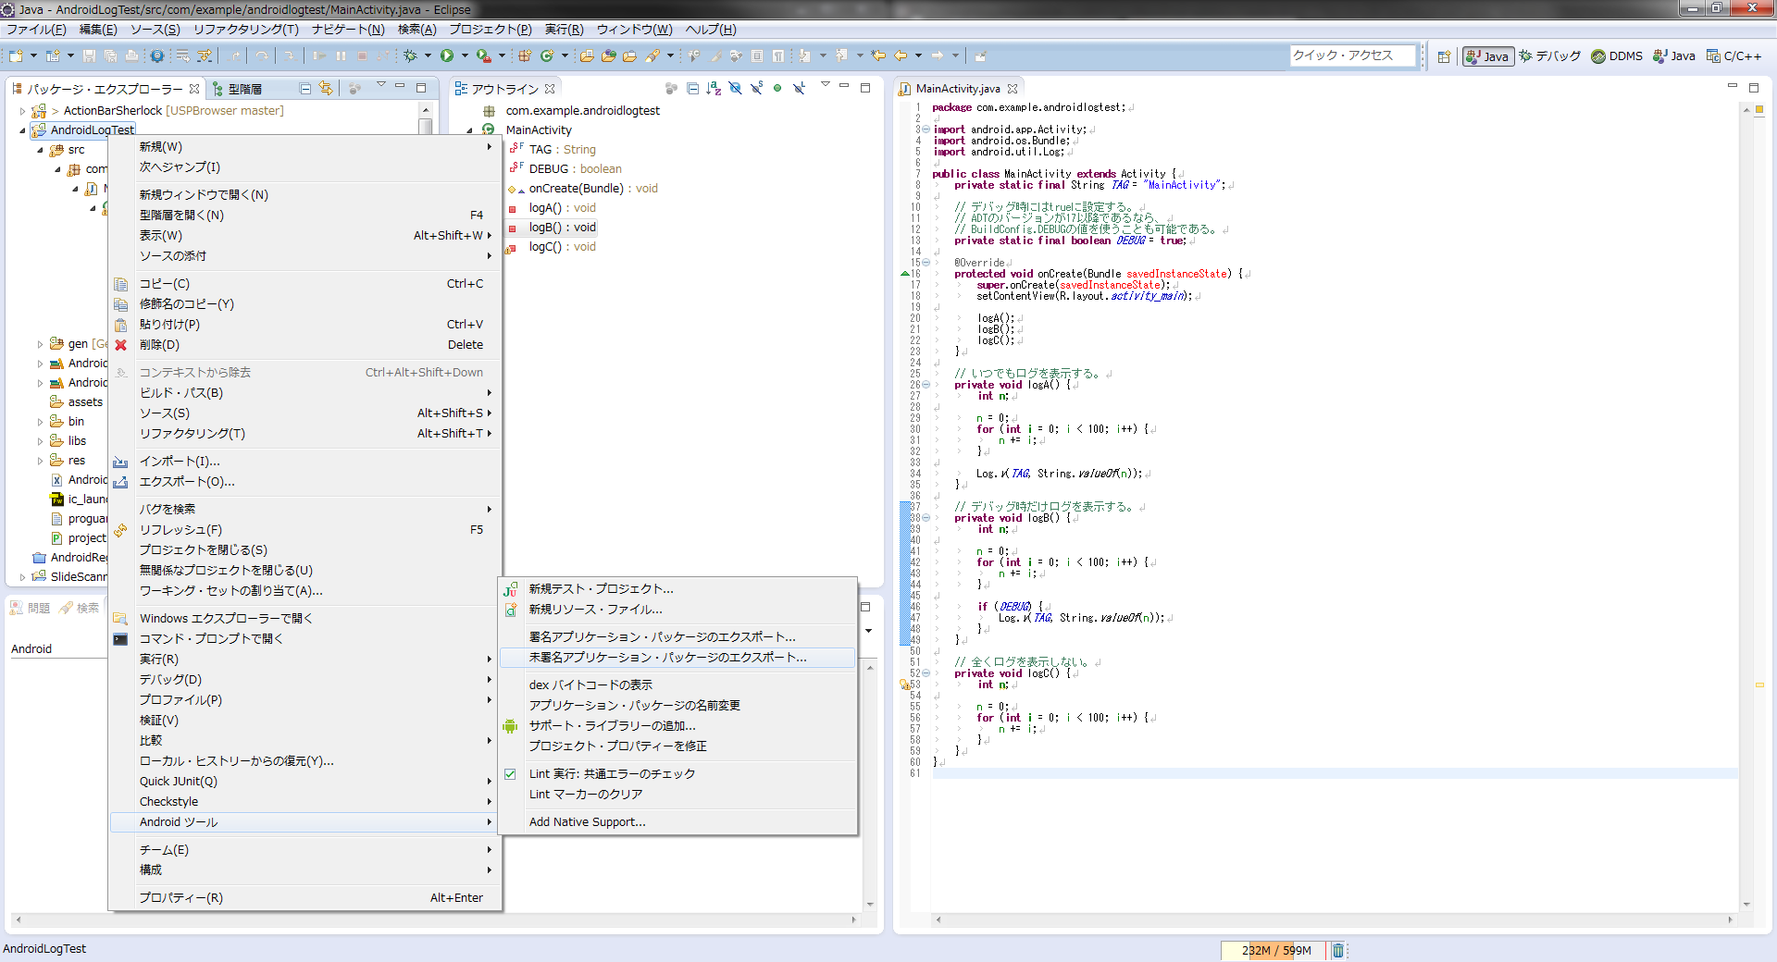Close the MainActivity.java editor tab
Screen dimensions: 1777x962
click(1013, 89)
